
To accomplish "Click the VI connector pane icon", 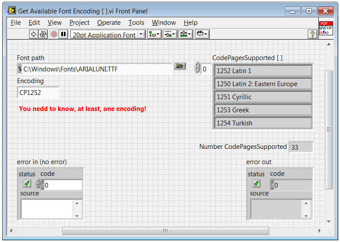I will click(326, 28).
